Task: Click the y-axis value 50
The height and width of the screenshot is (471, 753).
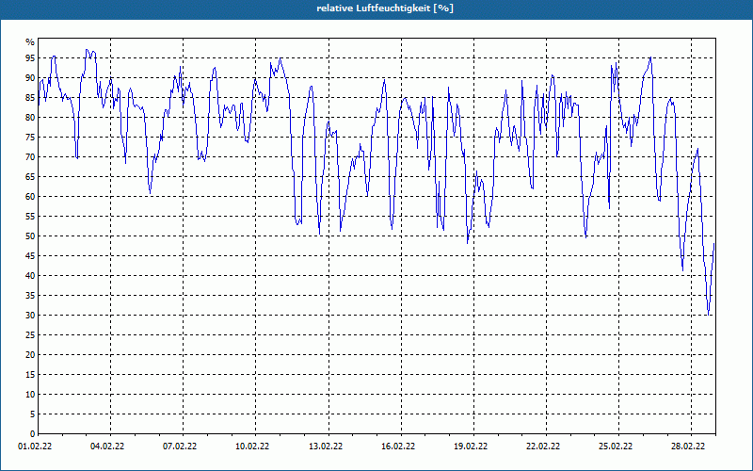Action: [x=30, y=236]
